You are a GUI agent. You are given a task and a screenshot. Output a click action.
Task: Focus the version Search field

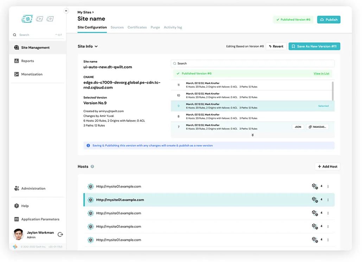click(x=253, y=63)
